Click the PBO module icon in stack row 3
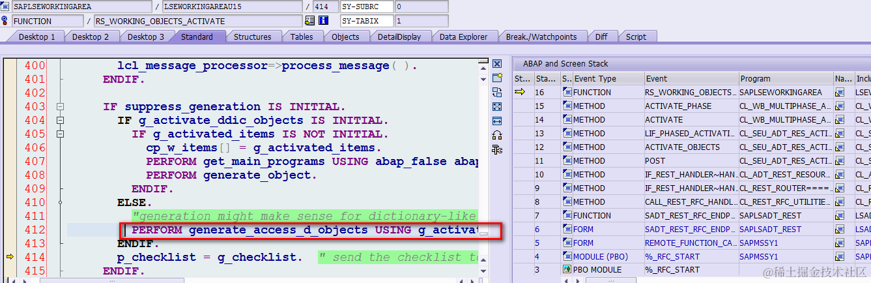Viewport: 871px width, 283px height. (567, 270)
